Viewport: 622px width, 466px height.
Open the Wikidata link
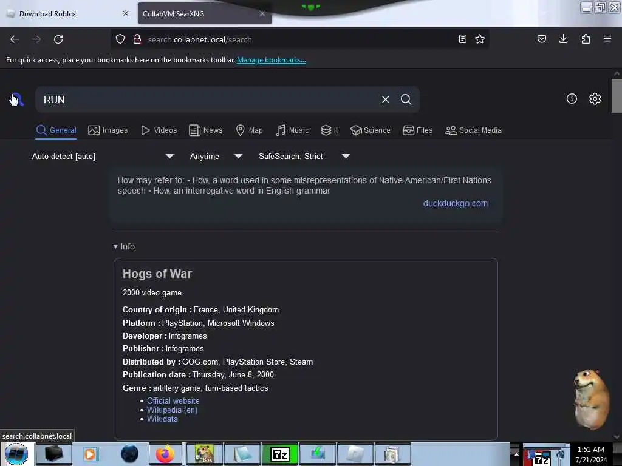click(x=162, y=419)
